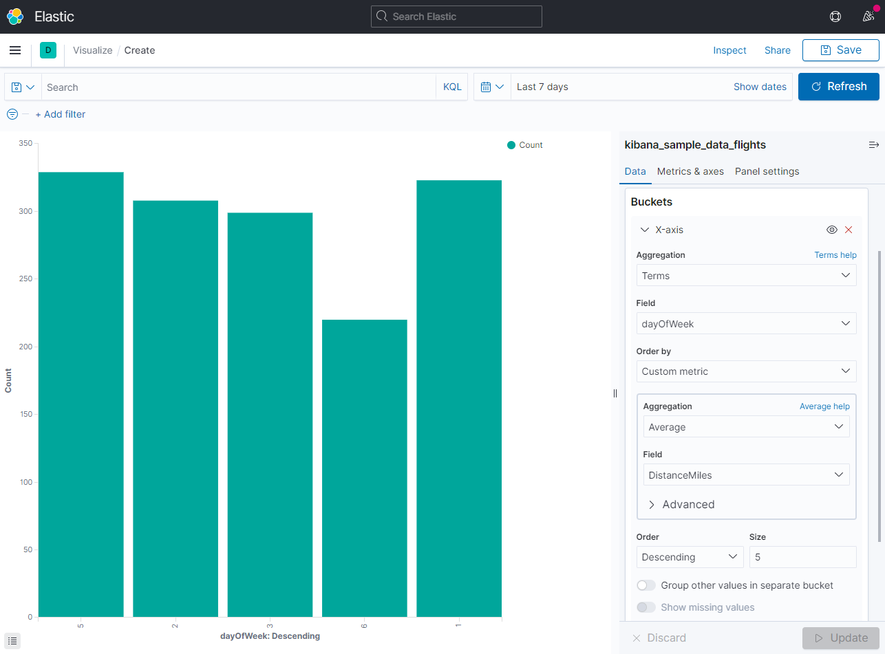Open calendar quick date menu
This screenshot has height=654, width=885.
tap(493, 87)
